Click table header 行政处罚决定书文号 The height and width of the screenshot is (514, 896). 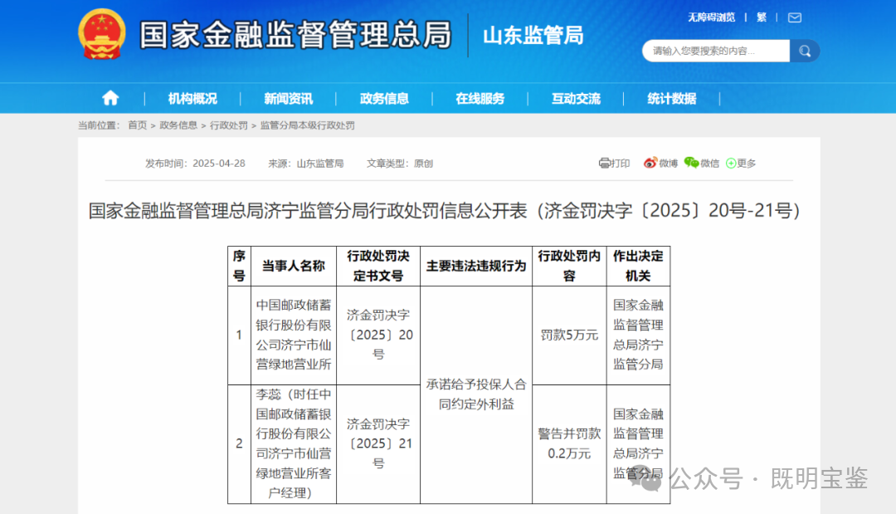point(378,266)
